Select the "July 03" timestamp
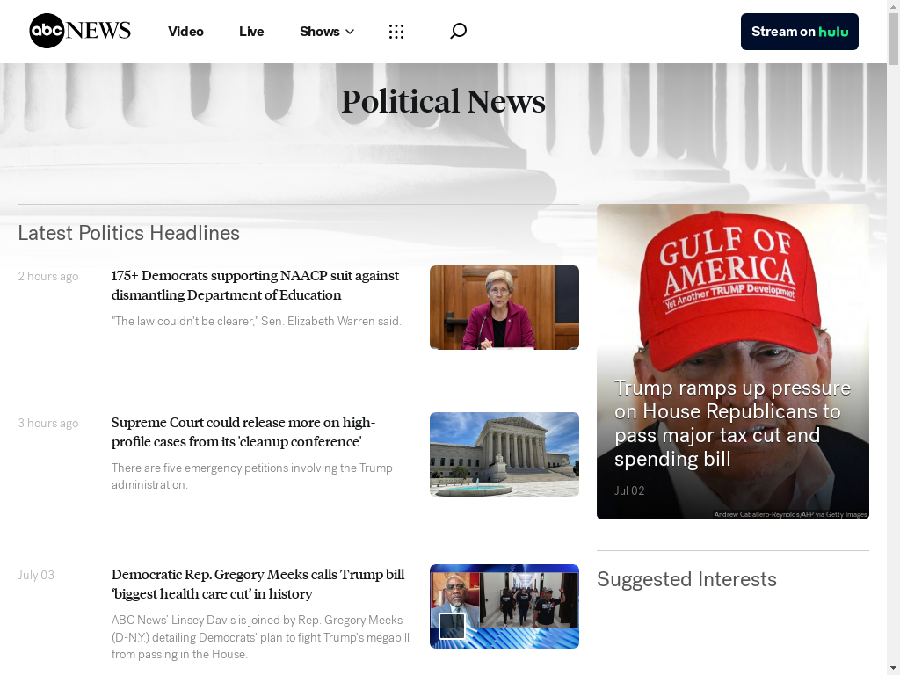This screenshot has width=900, height=675. coord(36,575)
